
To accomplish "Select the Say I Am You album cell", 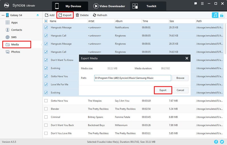I will (x=122, y=101).
